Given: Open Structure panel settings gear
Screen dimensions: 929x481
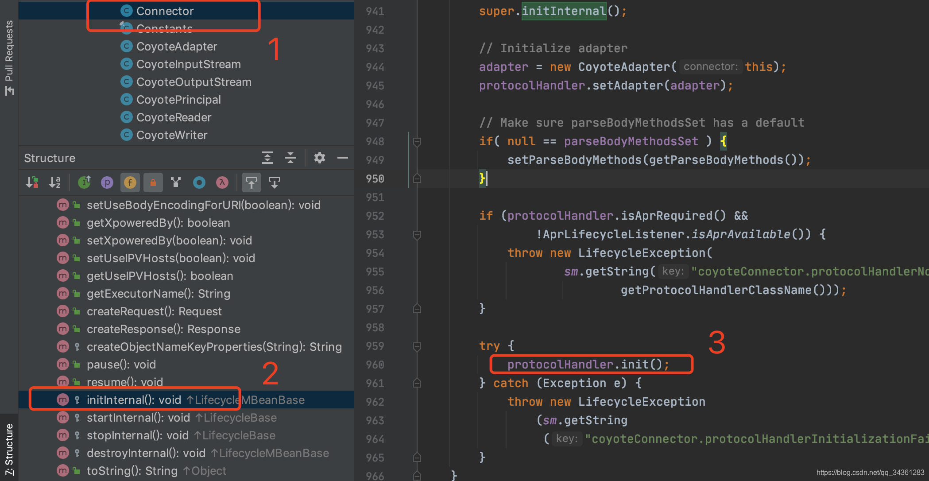Looking at the screenshot, I should click(x=320, y=158).
